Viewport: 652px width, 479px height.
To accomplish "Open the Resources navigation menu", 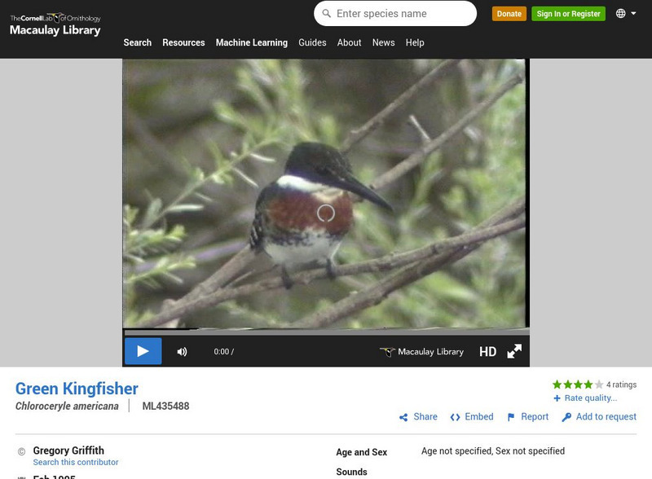I will coord(183,42).
